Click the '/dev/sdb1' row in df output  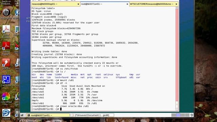pos(64,103)
